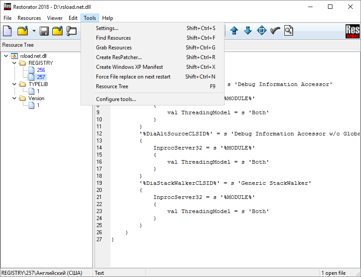Click the TYPELIB folder icon
The width and height of the screenshot is (361, 277).
[22, 84]
